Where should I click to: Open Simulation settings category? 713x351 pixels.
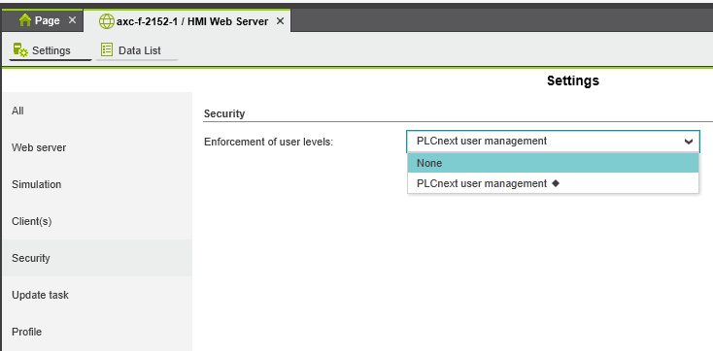[x=97, y=184]
